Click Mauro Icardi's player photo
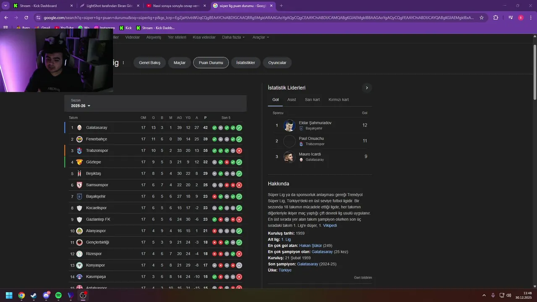Viewport: 537px width, 302px height. point(289,157)
